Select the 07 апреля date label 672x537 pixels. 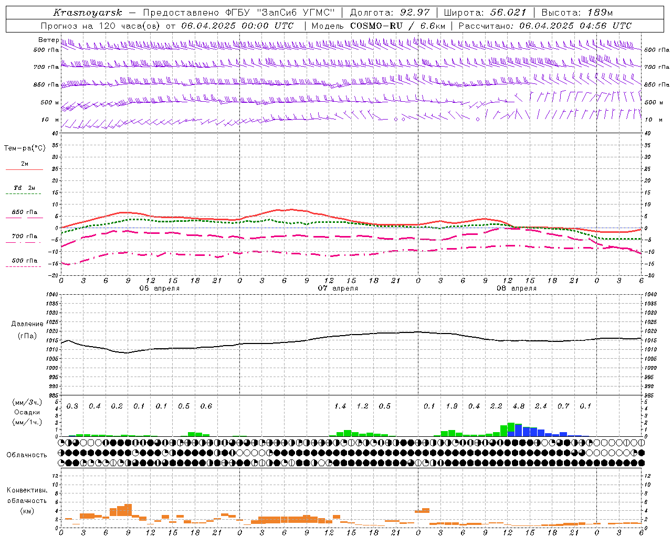click(x=338, y=288)
